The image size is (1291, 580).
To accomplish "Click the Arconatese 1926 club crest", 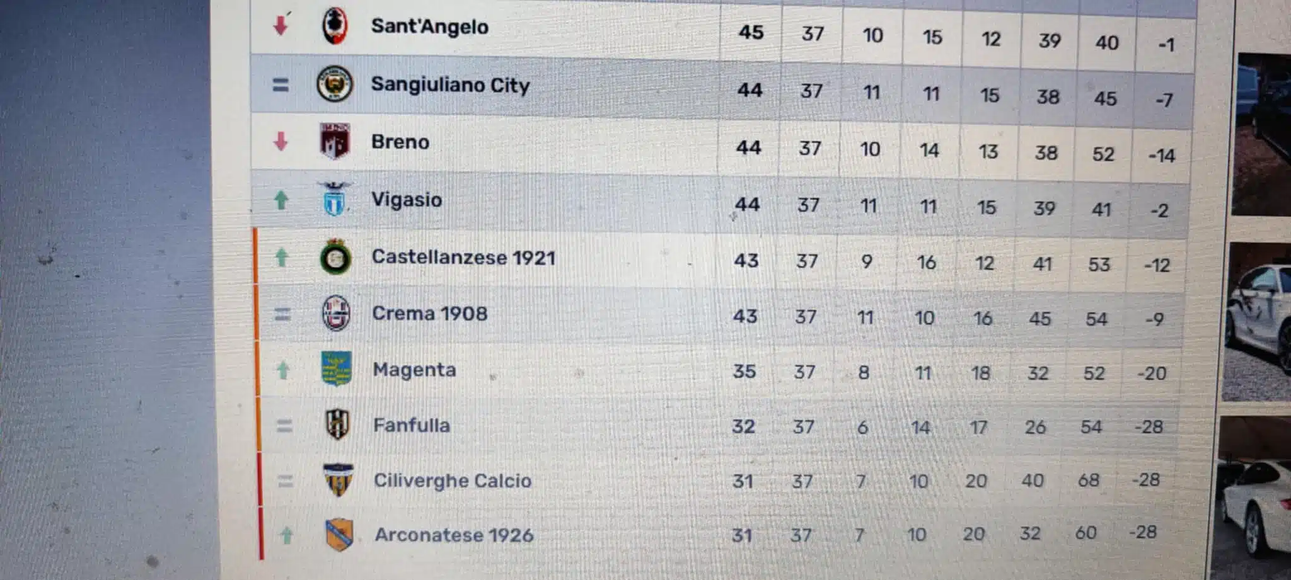I will [x=339, y=535].
